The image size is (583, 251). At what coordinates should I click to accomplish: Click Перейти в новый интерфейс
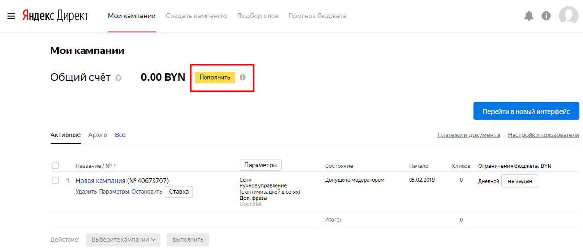526,111
